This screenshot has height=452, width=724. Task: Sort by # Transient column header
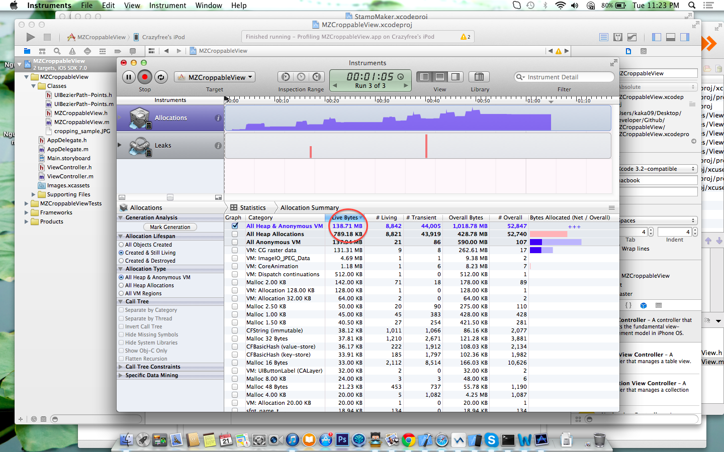[421, 217]
